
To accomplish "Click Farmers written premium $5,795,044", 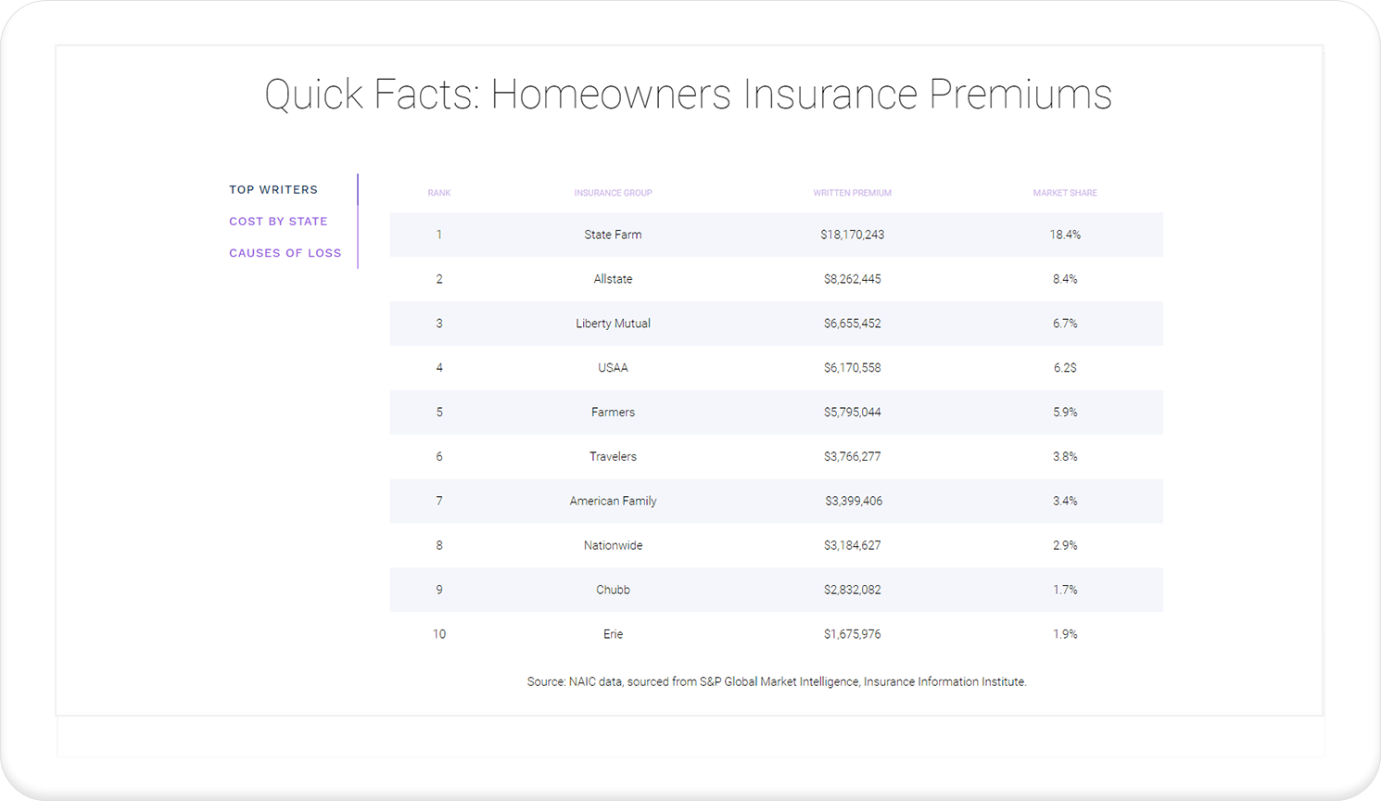I will point(852,413).
